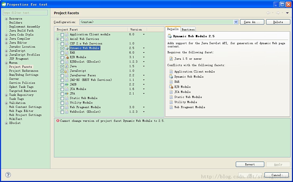Select Deployment Assembly in the sidebar
Image resolution: width=293 pixels, height=182 pixels.
24,26
